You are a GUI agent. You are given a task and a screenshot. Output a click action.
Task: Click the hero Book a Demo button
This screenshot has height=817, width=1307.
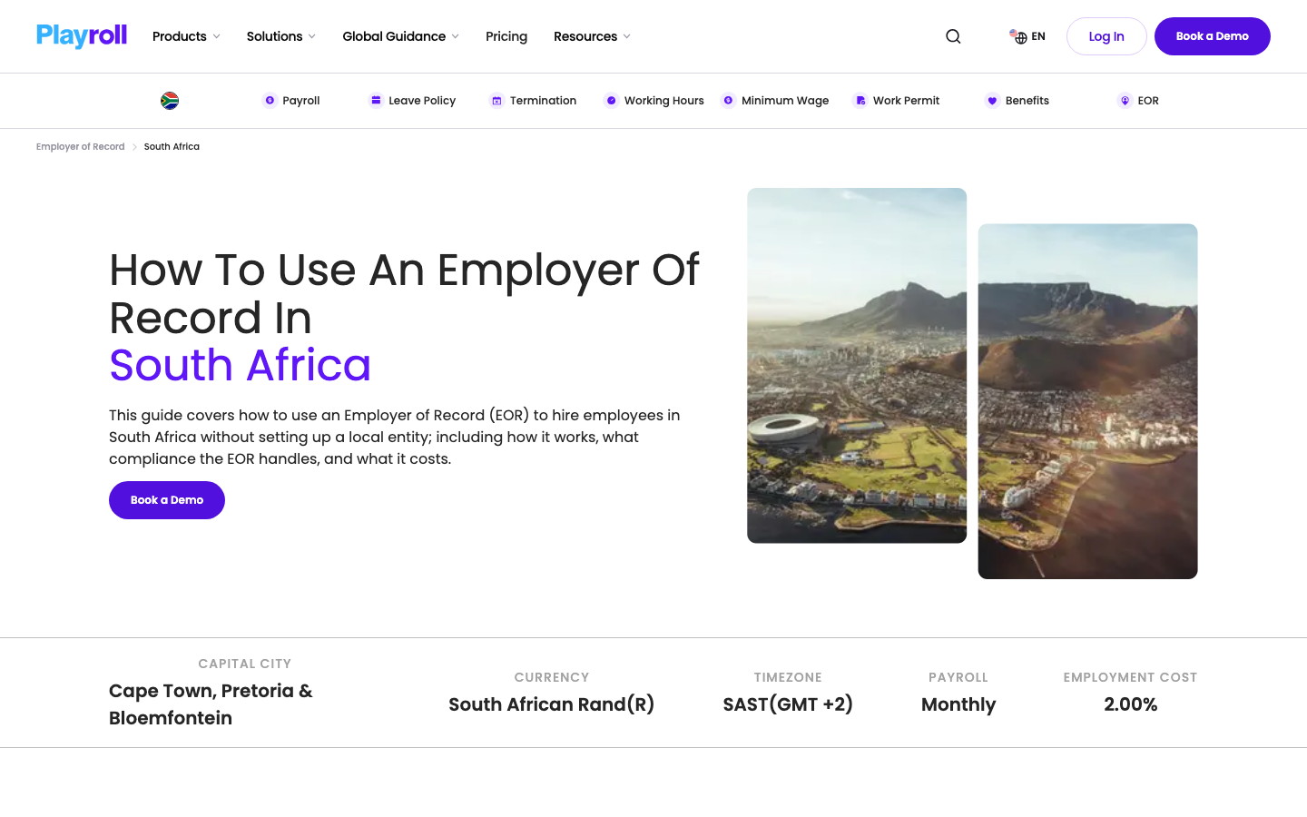[167, 500]
